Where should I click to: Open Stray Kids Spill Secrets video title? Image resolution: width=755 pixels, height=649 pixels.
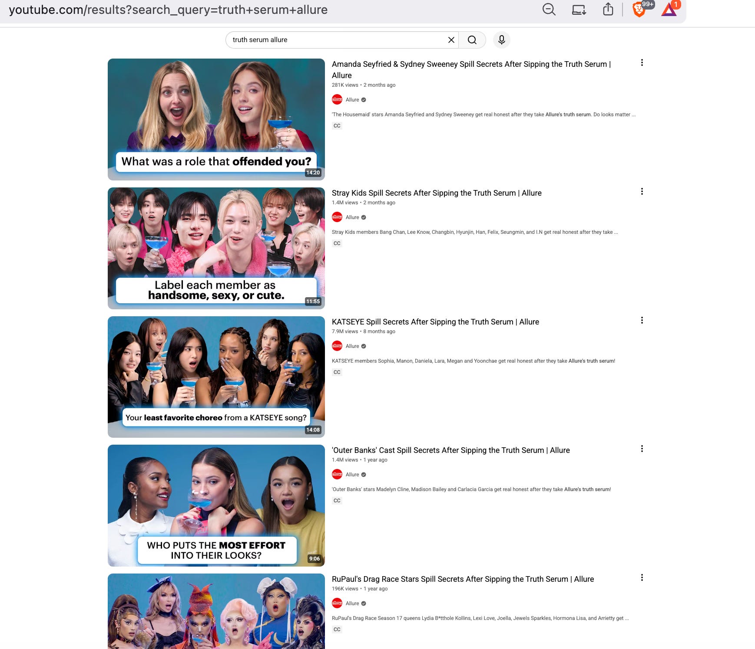(437, 193)
